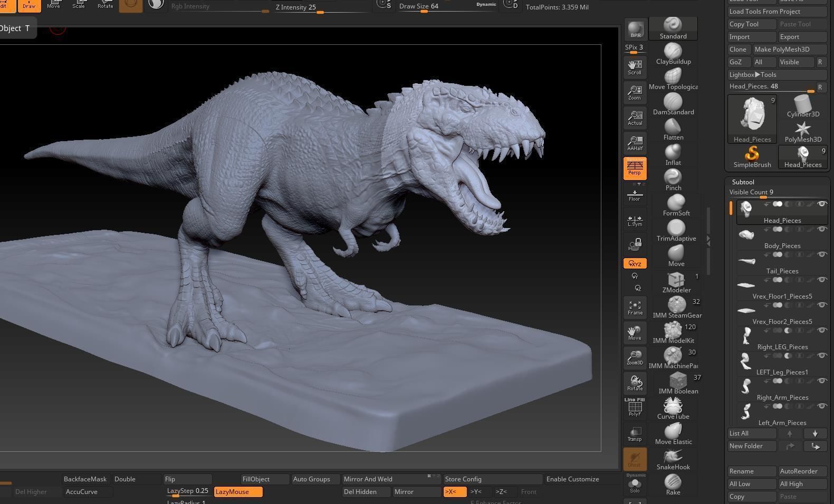This screenshot has width=834, height=504.
Task: Select the Left_Arm_Pieces subtool
Action: point(782,415)
